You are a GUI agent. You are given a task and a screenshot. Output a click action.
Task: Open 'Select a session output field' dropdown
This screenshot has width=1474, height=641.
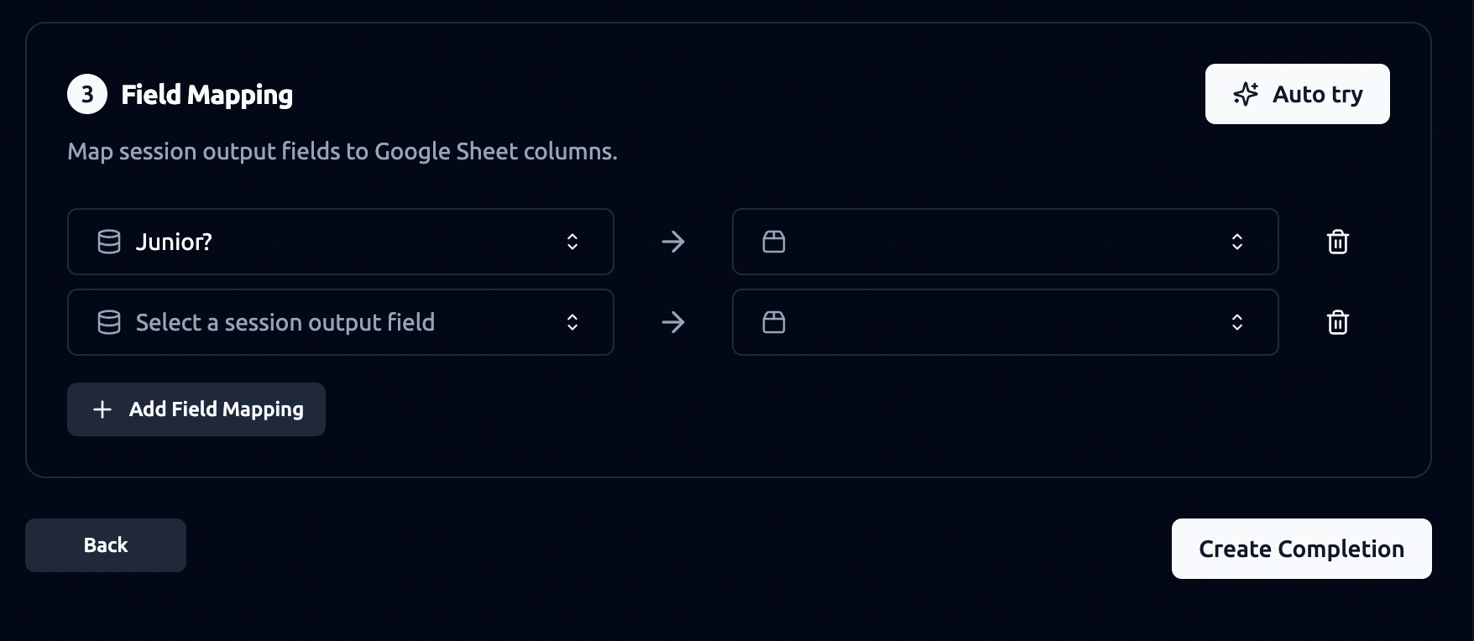point(341,322)
